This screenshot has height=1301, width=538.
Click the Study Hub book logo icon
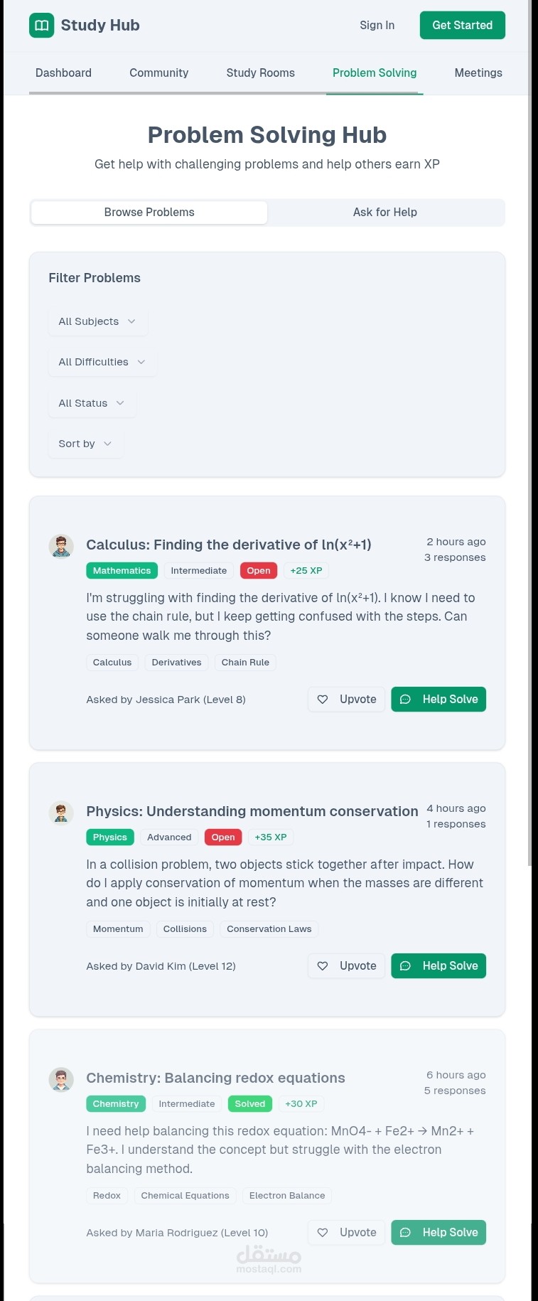coord(41,26)
